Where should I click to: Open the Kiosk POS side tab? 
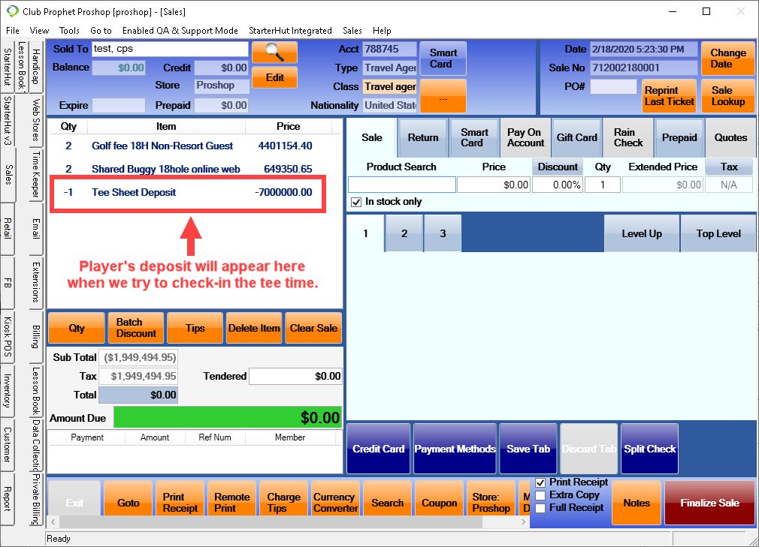[x=8, y=337]
